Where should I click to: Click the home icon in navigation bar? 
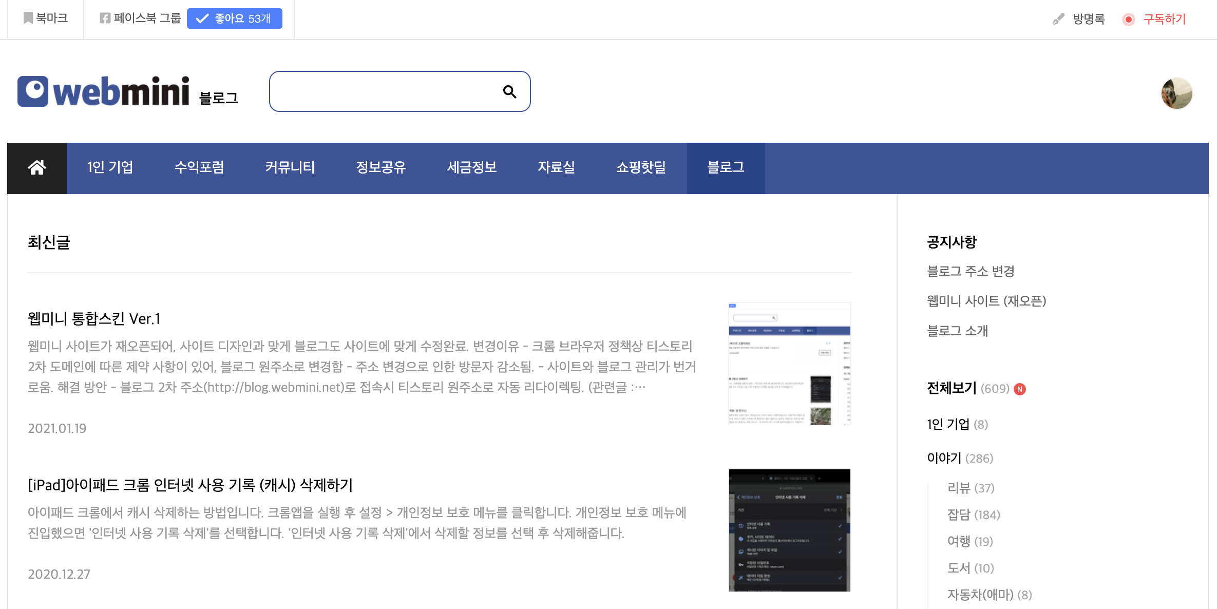pos(37,167)
